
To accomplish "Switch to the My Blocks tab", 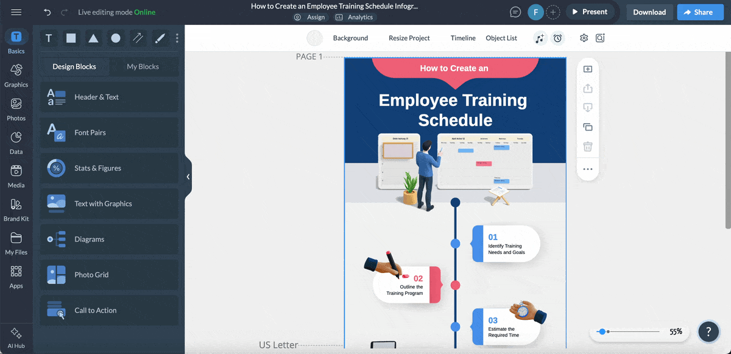I will 144,66.
